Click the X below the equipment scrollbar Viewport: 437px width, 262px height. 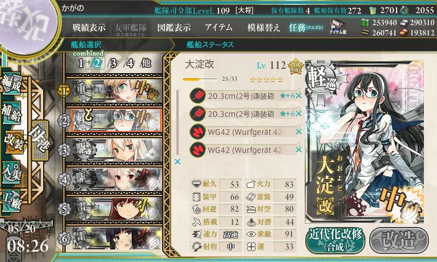177,162
